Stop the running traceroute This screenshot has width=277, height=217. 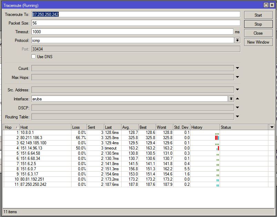click(258, 24)
